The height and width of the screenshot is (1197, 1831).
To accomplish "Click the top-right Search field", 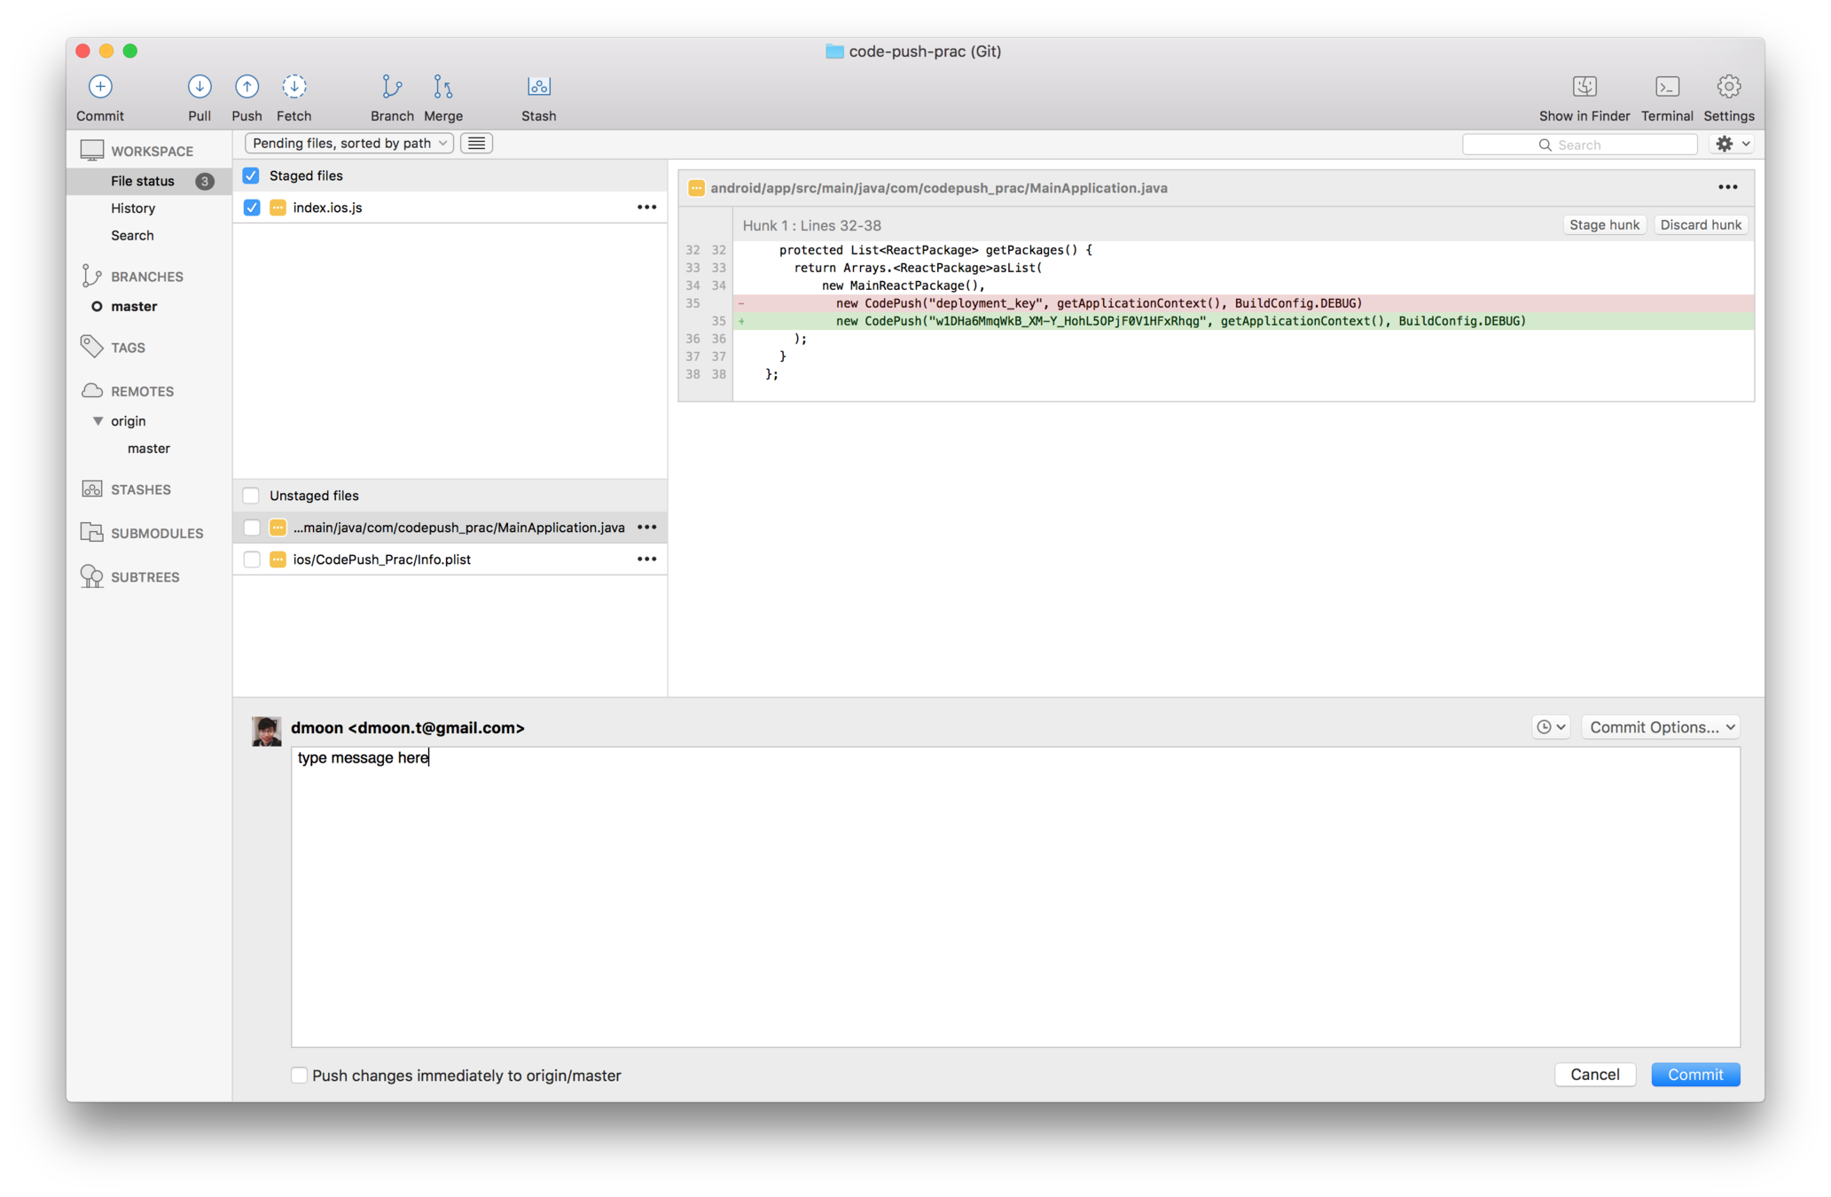I will tap(1579, 145).
